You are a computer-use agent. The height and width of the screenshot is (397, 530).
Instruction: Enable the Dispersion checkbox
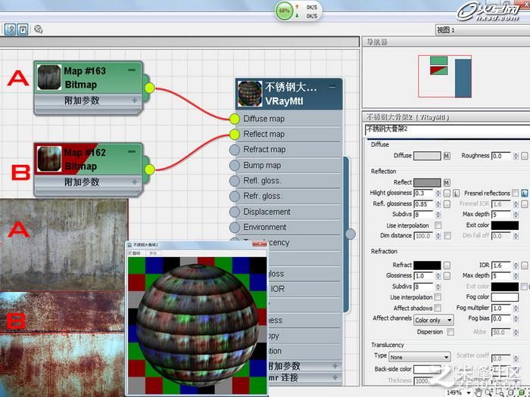450,332
